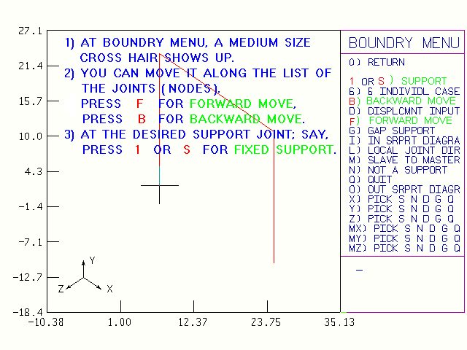Screen dimensions: 467x350
Task: Select 'Not a Support' menu entry
Action: pyautogui.click(x=398, y=170)
